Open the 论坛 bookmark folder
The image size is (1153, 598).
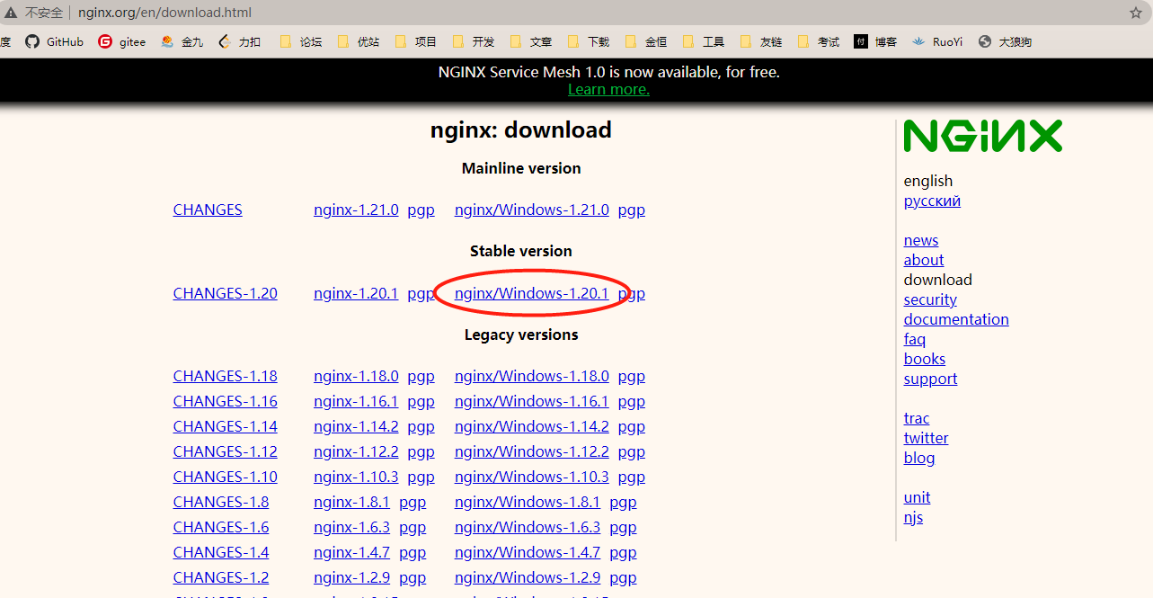coord(301,41)
